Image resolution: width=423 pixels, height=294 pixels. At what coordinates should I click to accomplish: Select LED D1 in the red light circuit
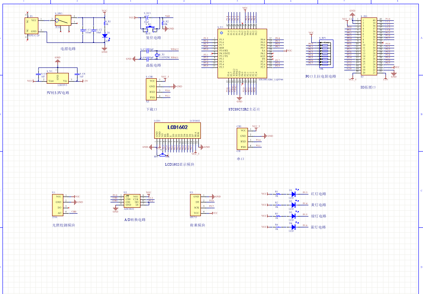point(293,194)
